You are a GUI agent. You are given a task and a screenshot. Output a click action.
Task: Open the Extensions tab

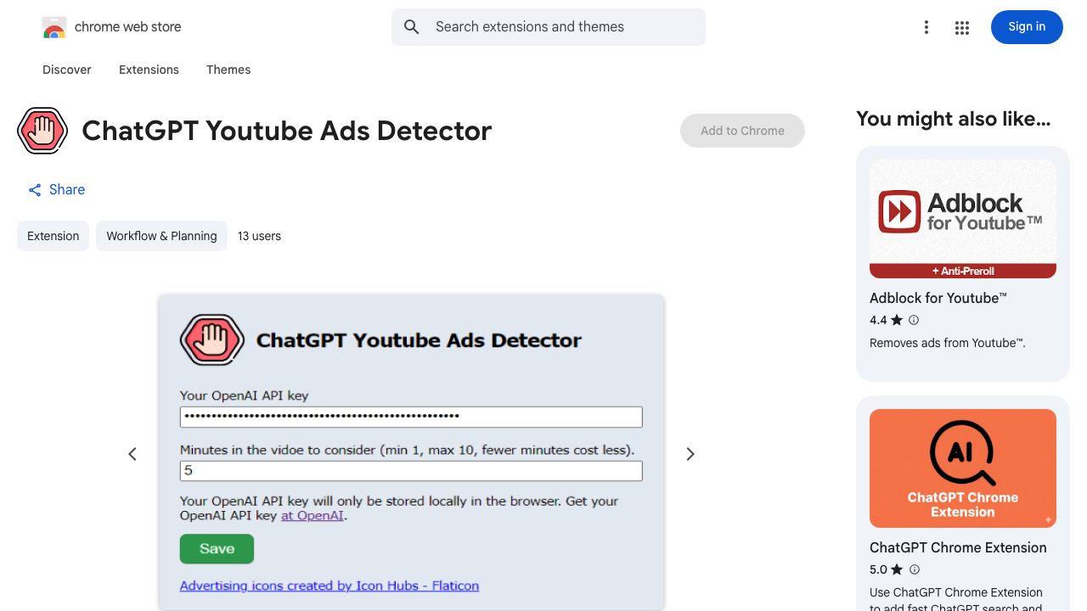click(149, 70)
